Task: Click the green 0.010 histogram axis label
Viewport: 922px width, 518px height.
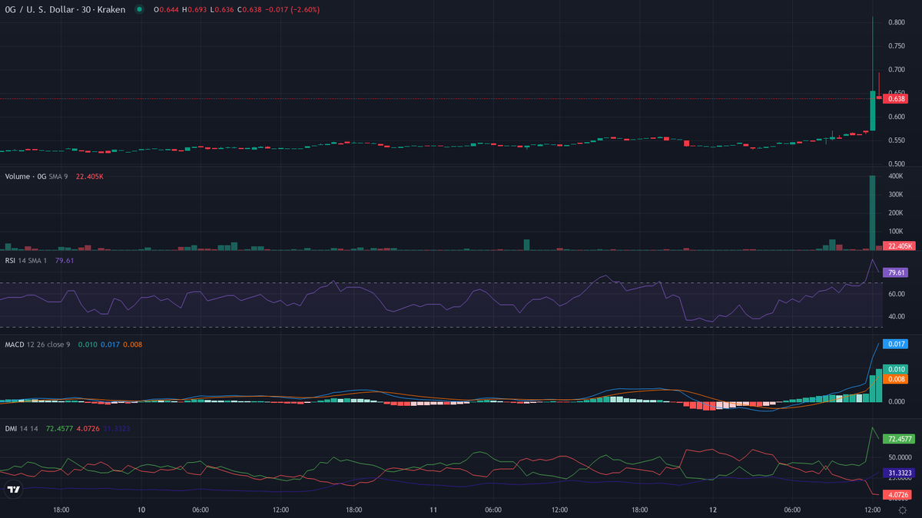Action: tap(897, 369)
